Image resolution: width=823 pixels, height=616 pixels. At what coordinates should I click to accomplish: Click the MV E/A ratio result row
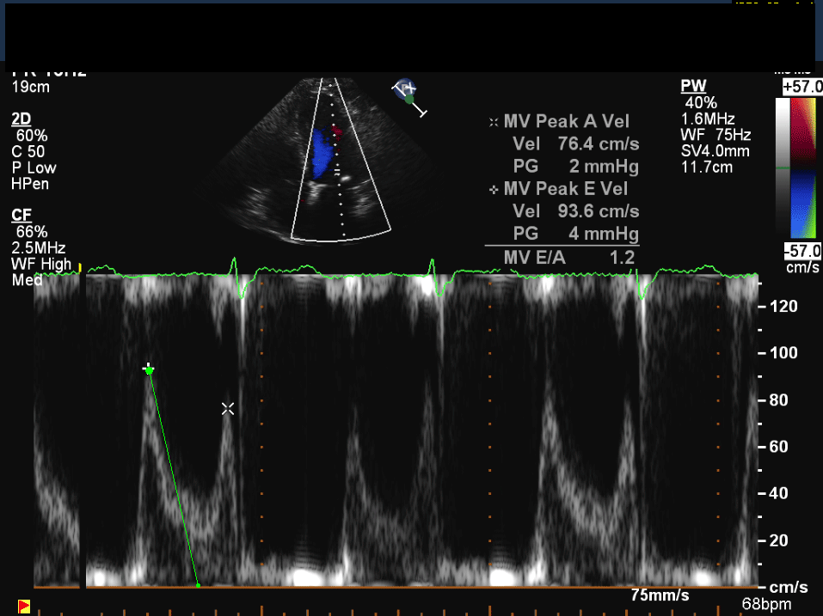coord(563,256)
